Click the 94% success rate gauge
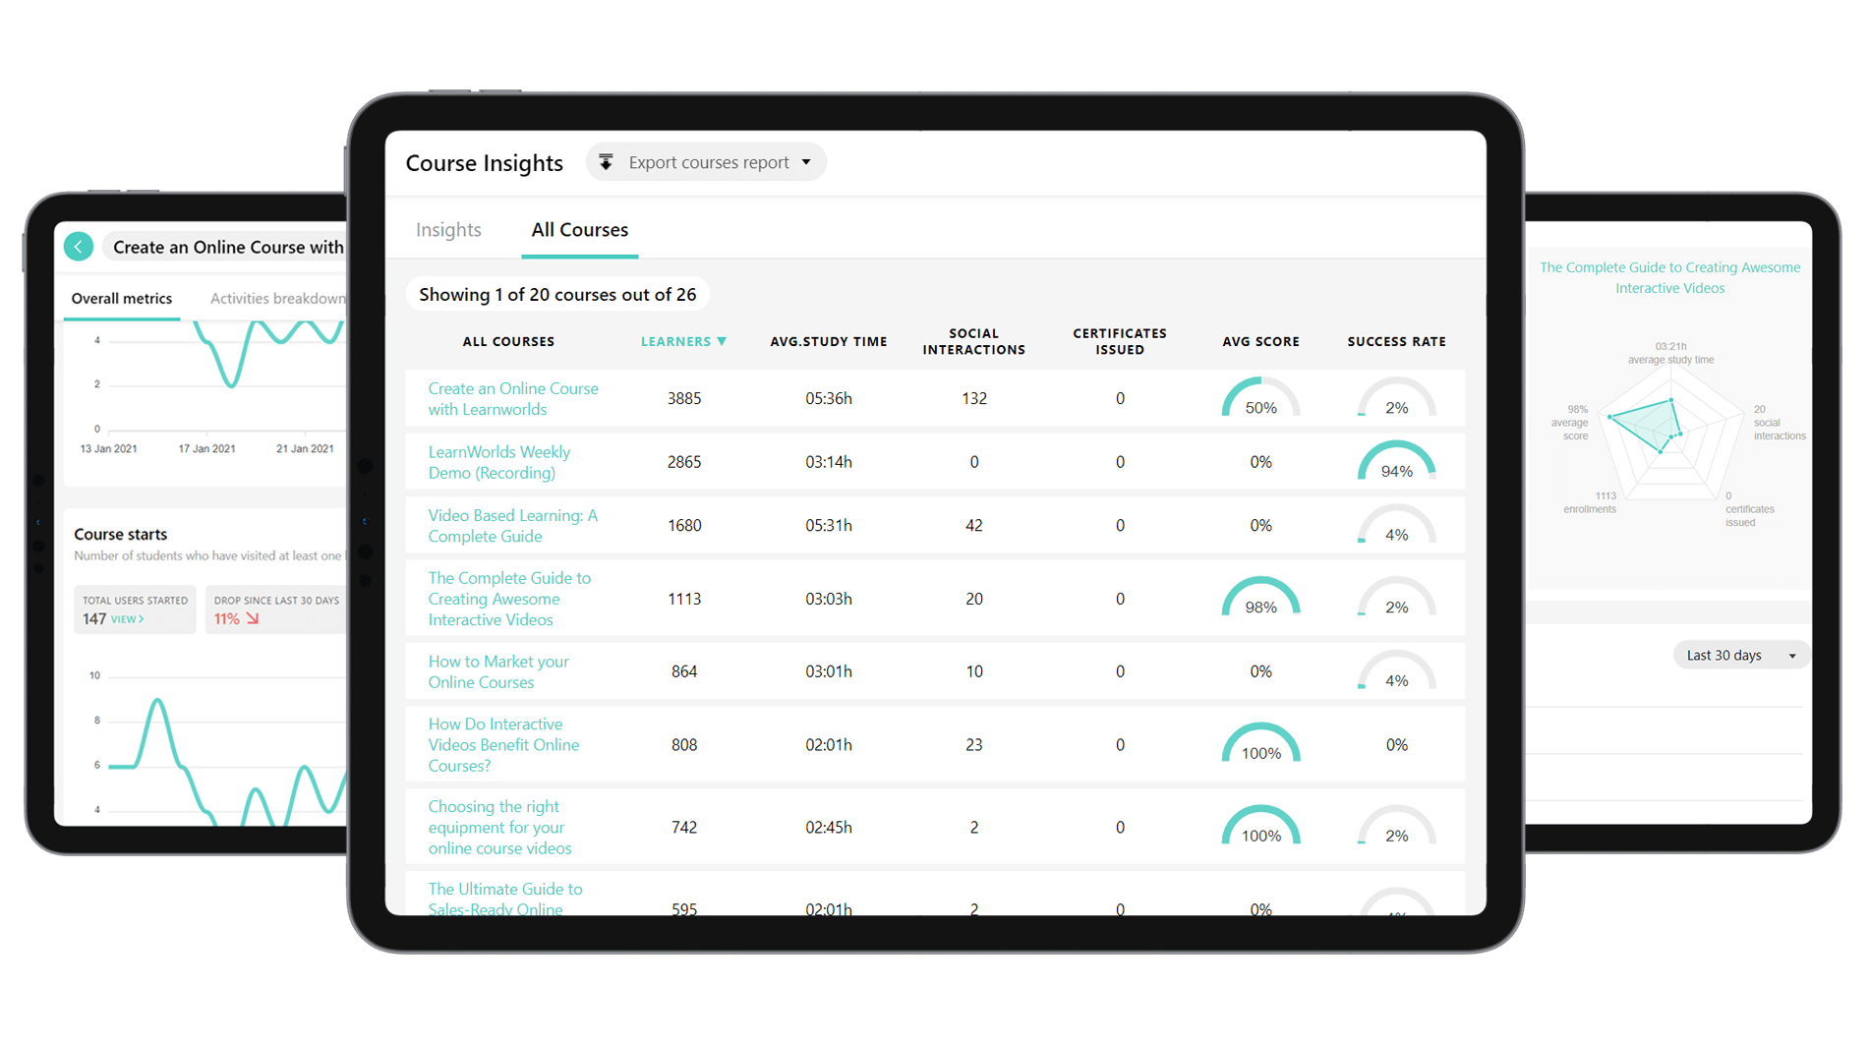 (1396, 462)
